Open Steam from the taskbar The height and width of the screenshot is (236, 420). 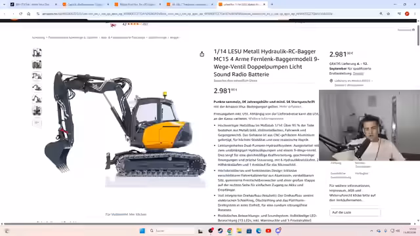point(220,231)
